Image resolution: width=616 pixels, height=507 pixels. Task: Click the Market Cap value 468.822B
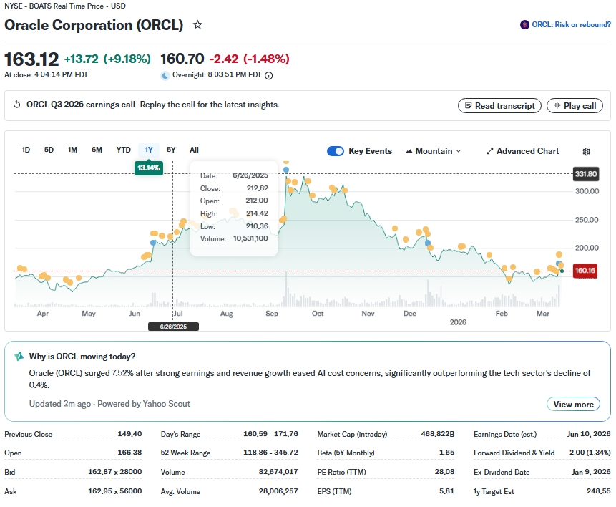click(x=438, y=433)
